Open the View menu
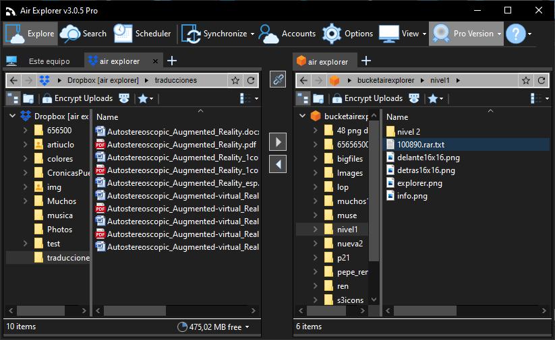The height and width of the screenshot is (340, 555). pos(403,34)
